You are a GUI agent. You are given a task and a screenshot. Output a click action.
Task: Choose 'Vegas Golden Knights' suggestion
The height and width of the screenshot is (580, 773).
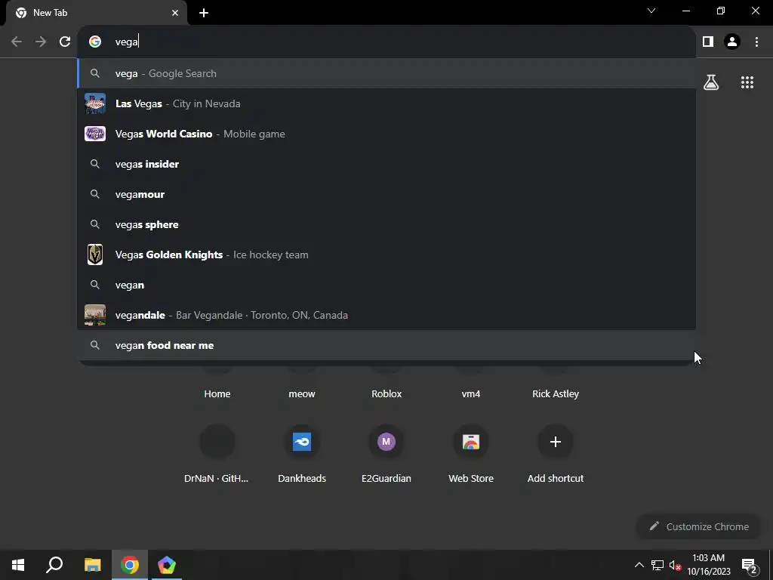click(x=386, y=255)
